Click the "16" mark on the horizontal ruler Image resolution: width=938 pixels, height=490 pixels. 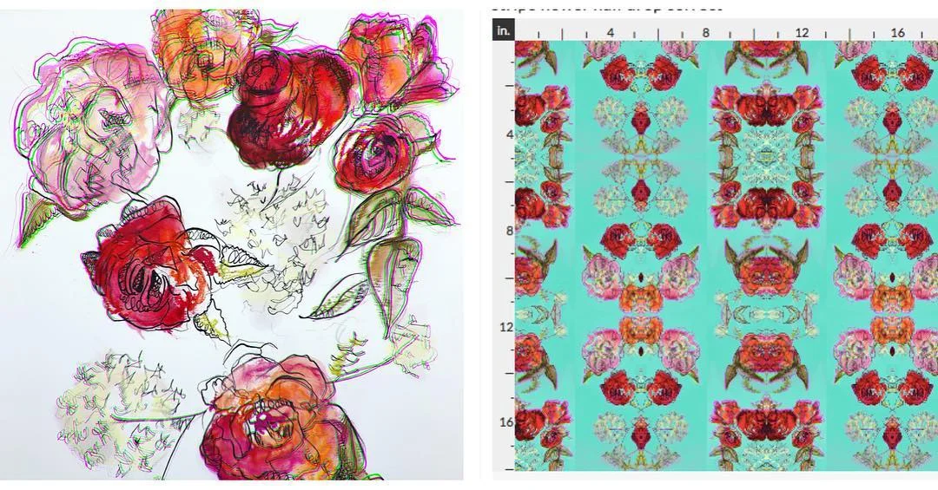(x=897, y=33)
